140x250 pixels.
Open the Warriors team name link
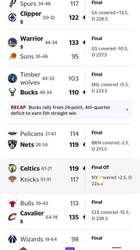[32, 43]
